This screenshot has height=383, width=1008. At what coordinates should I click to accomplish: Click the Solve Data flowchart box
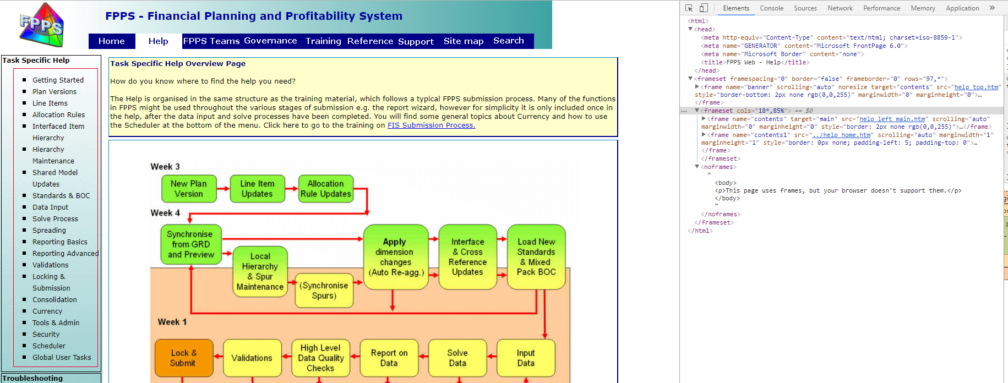point(457,358)
